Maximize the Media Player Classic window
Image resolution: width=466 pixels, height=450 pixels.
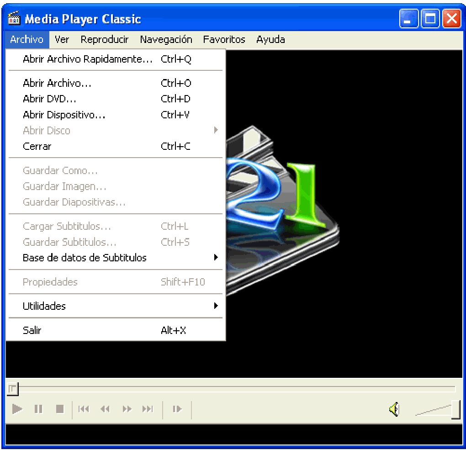pyautogui.click(x=430, y=18)
